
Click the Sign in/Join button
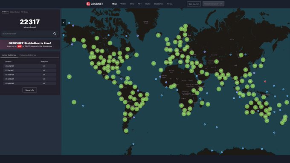[x=194, y=4]
